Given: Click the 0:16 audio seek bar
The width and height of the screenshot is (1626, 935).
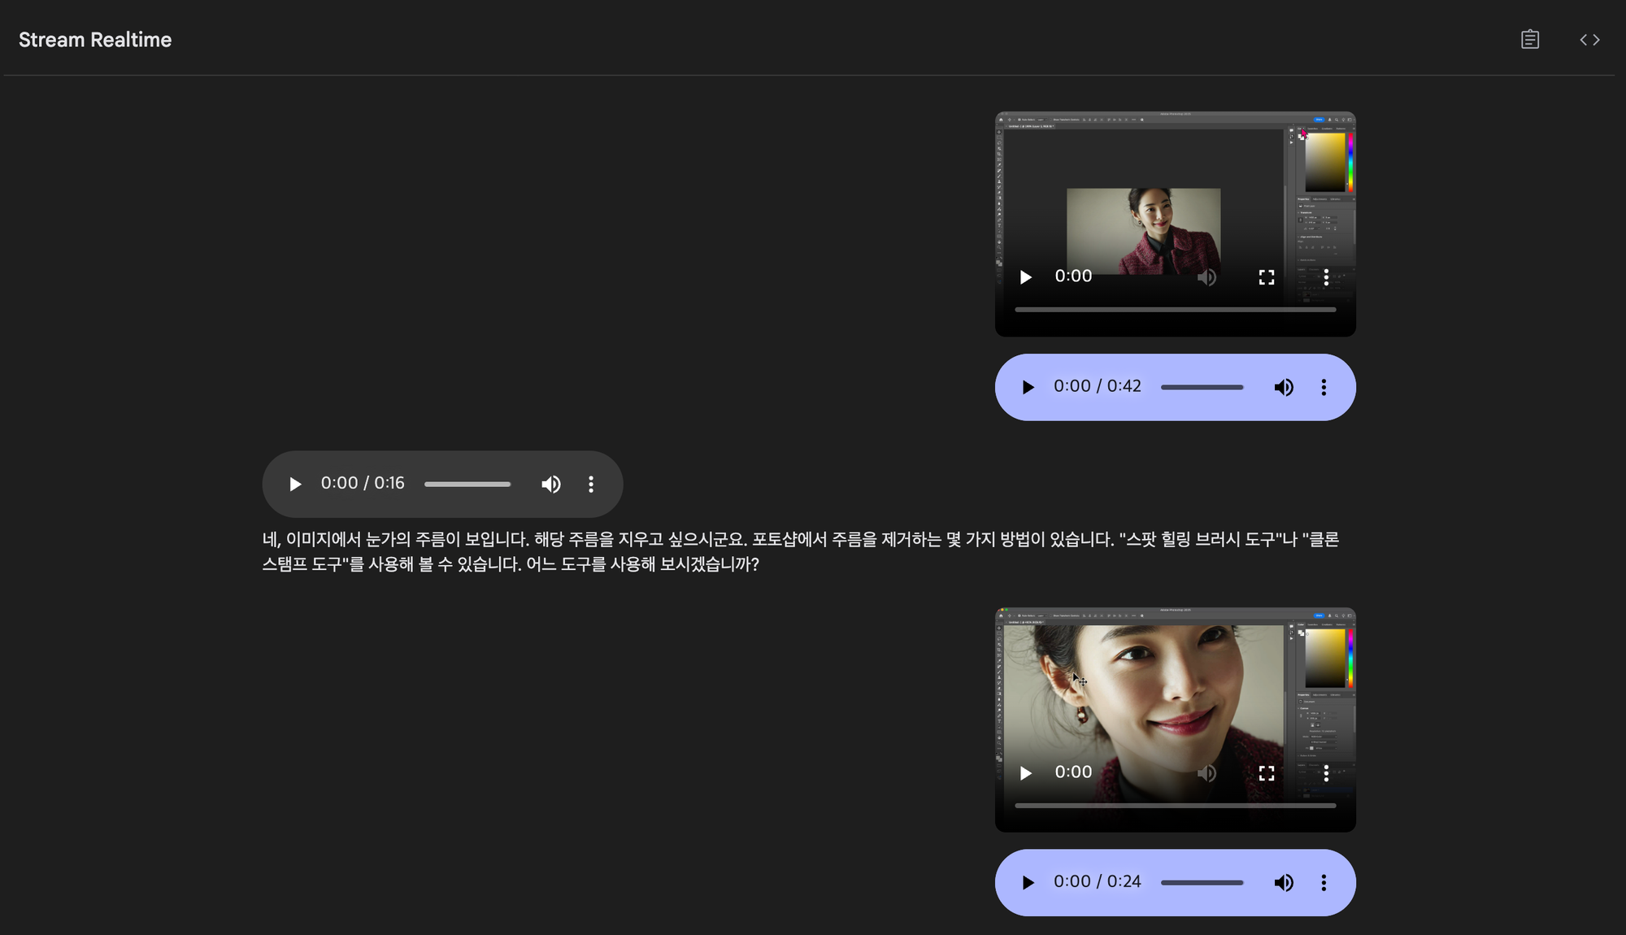Looking at the screenshot, I should pos(467,484).
